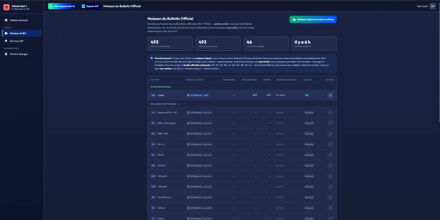The image size is (440, 220).
Task: Click sync icon for Appenzell Rh.-Int.
Action: [x=330, y=112]
